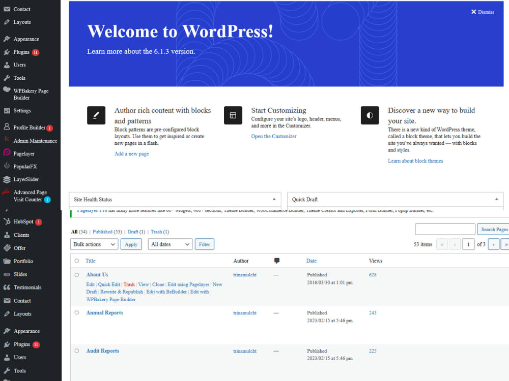Viewport: 509px width, 381px height.
Task: Follow the Learn about block themes link
Action: coord(415,161)
